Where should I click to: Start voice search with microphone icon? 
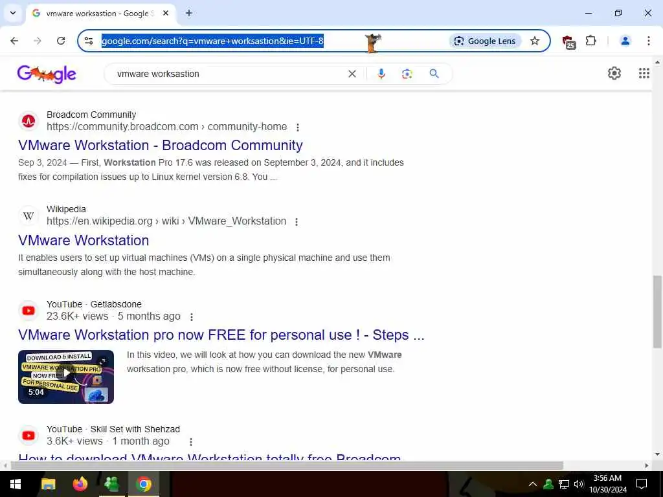pyautogui.click(x=381, y=74)
